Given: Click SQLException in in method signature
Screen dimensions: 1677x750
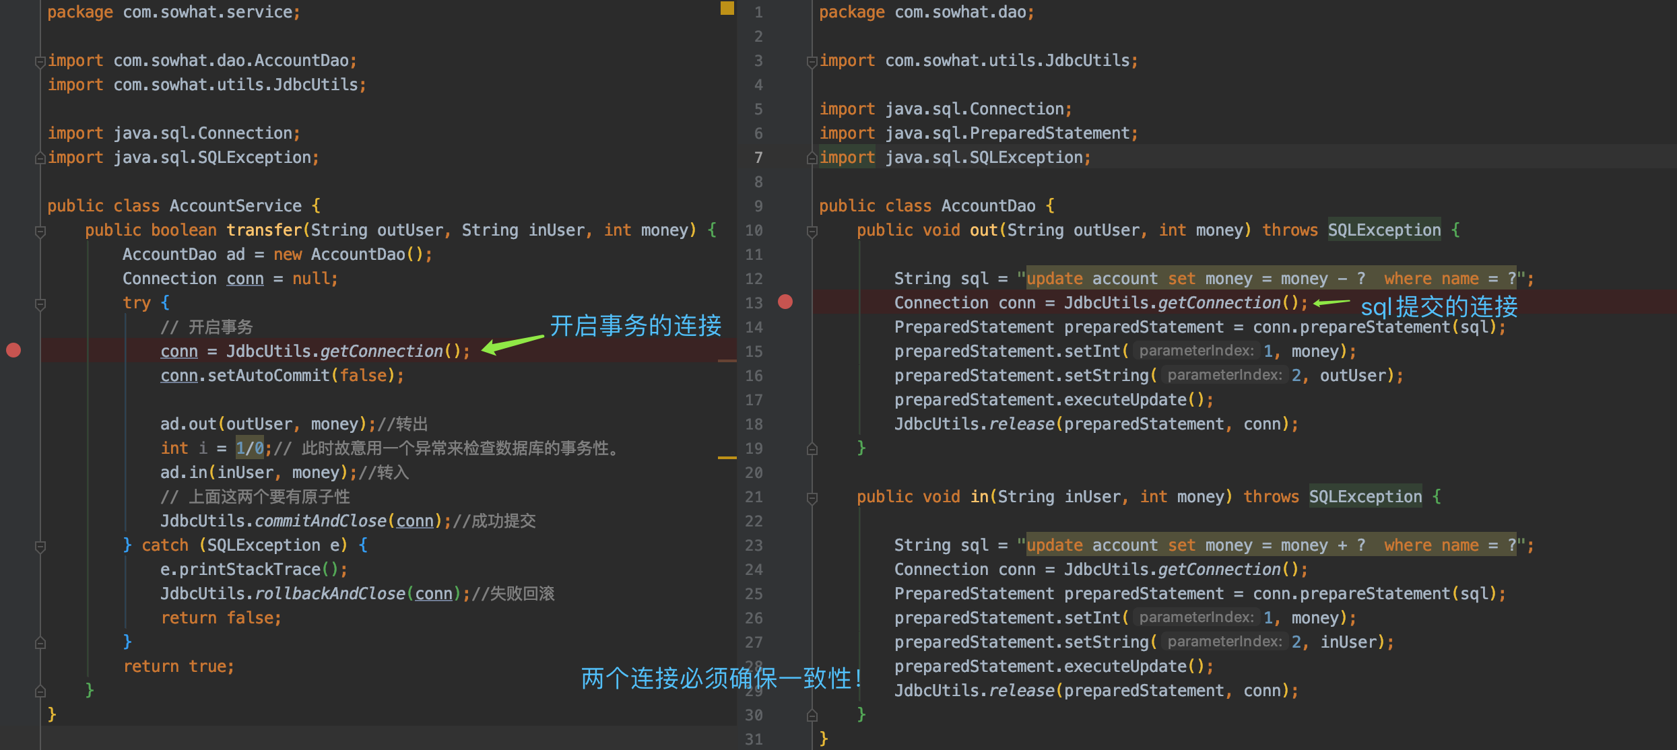Looking at the screenshot, I should click(x=1365, y=497).
